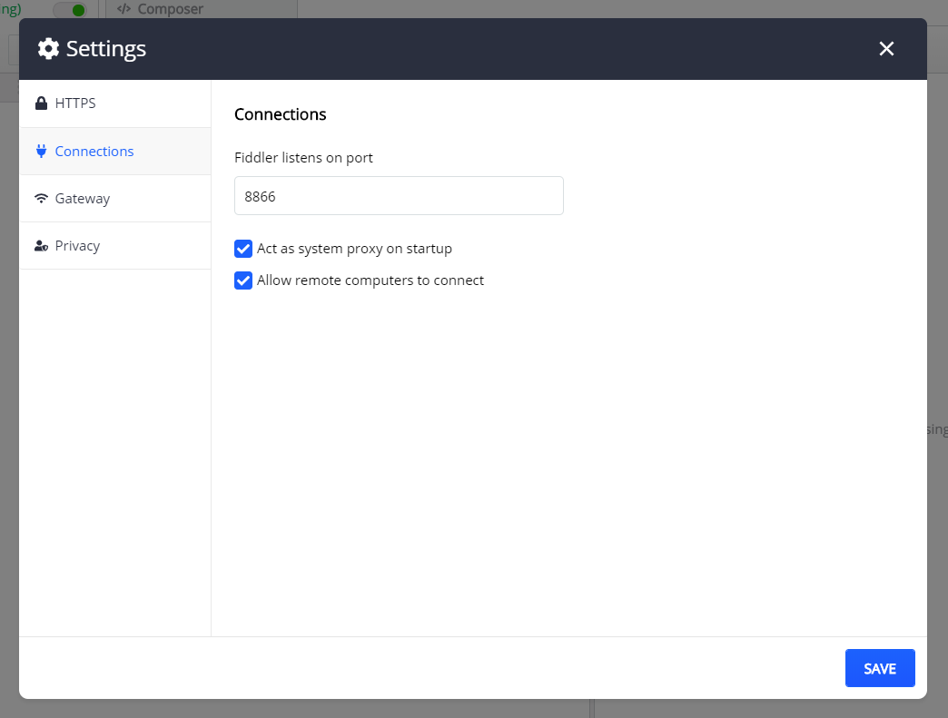The width and height of the screenshot is (948, 718).
Task: Click the user shield icon beside Privacy
Action: (41, 246)
